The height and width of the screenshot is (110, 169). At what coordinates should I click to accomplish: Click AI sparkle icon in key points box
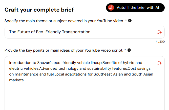(160, 63)
